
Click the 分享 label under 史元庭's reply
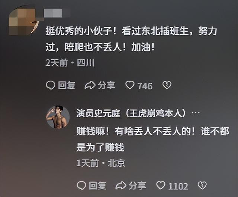[137, 185]
